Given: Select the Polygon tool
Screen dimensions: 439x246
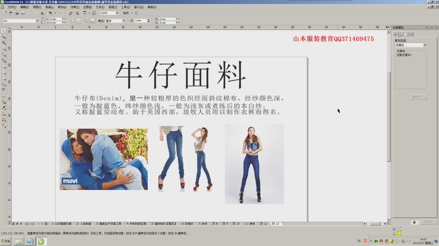Looking at the screenshot, I should tap(4, 78).
